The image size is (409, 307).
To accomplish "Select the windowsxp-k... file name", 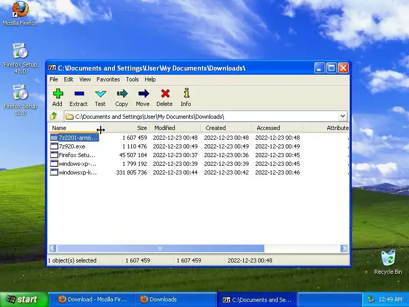I will [78, 172].
